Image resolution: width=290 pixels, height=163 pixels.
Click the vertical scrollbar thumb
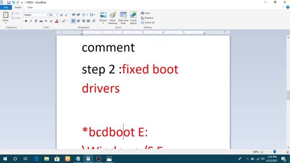tap(288, 95)
